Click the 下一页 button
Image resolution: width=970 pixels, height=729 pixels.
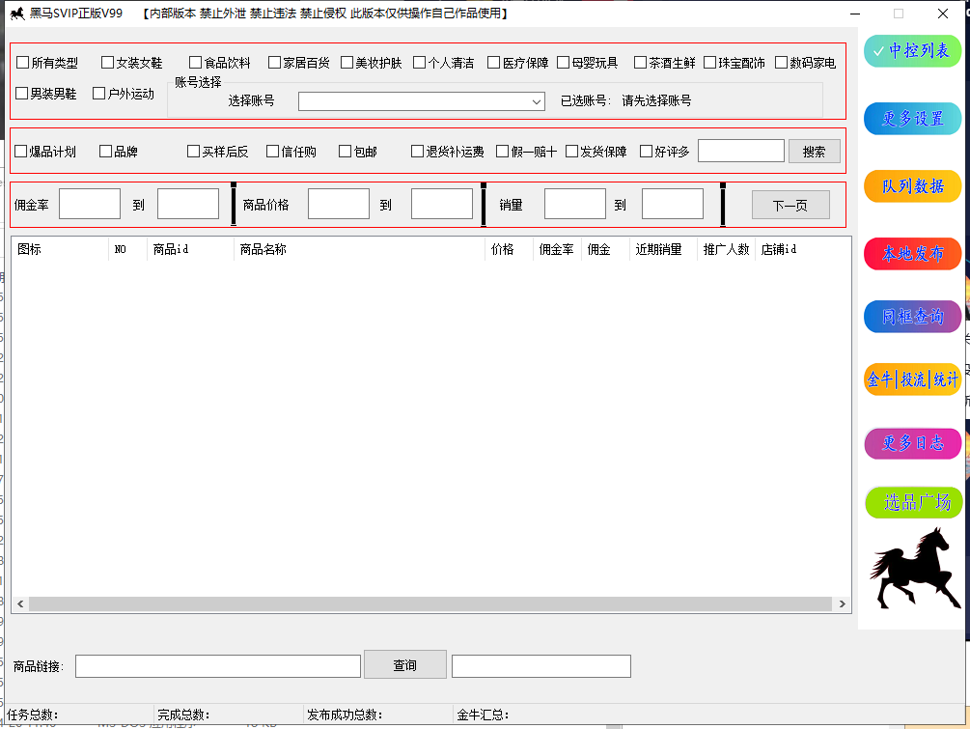(790, 205)
